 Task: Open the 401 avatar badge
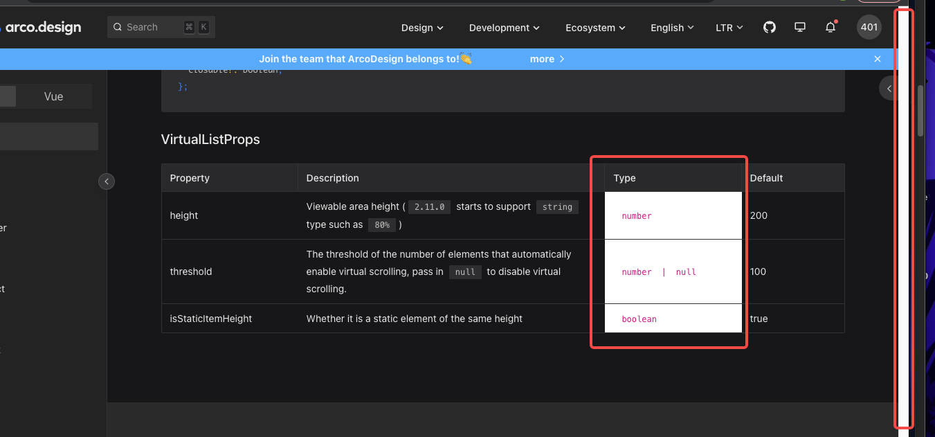[x=869, y=27]
